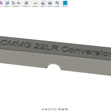111x111 pixels.
Task: Open the ADD-INS dropdown menu
Action: pyautogui.click(x=57, y=6)
